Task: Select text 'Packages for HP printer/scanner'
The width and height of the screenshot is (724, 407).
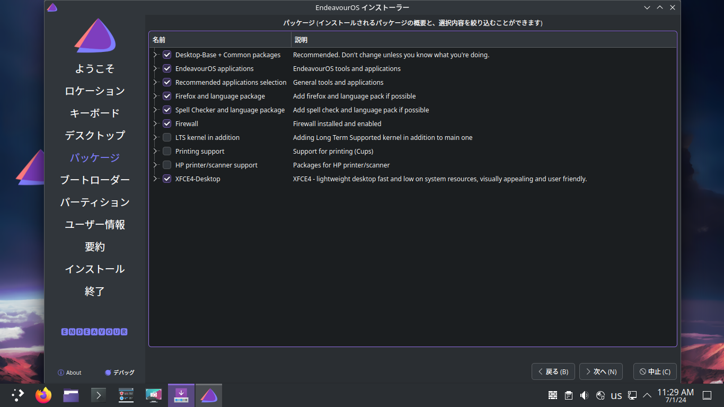Action: 341,165
